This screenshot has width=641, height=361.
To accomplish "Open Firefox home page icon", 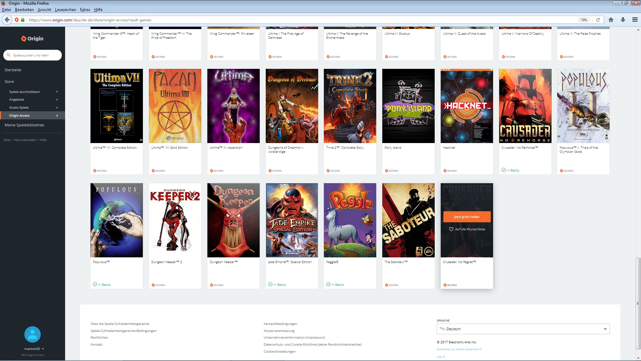I will (x=611, y=20).
